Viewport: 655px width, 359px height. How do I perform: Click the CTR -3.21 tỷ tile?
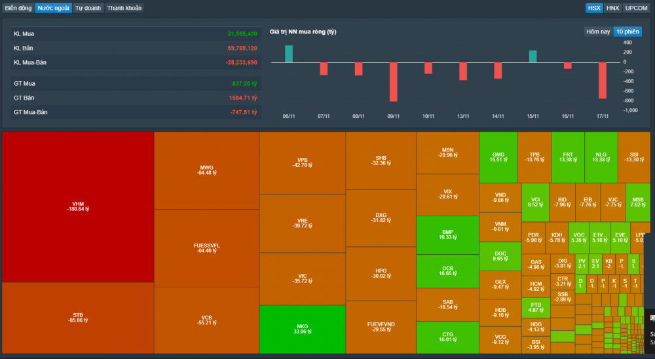[x=563, y=282]
